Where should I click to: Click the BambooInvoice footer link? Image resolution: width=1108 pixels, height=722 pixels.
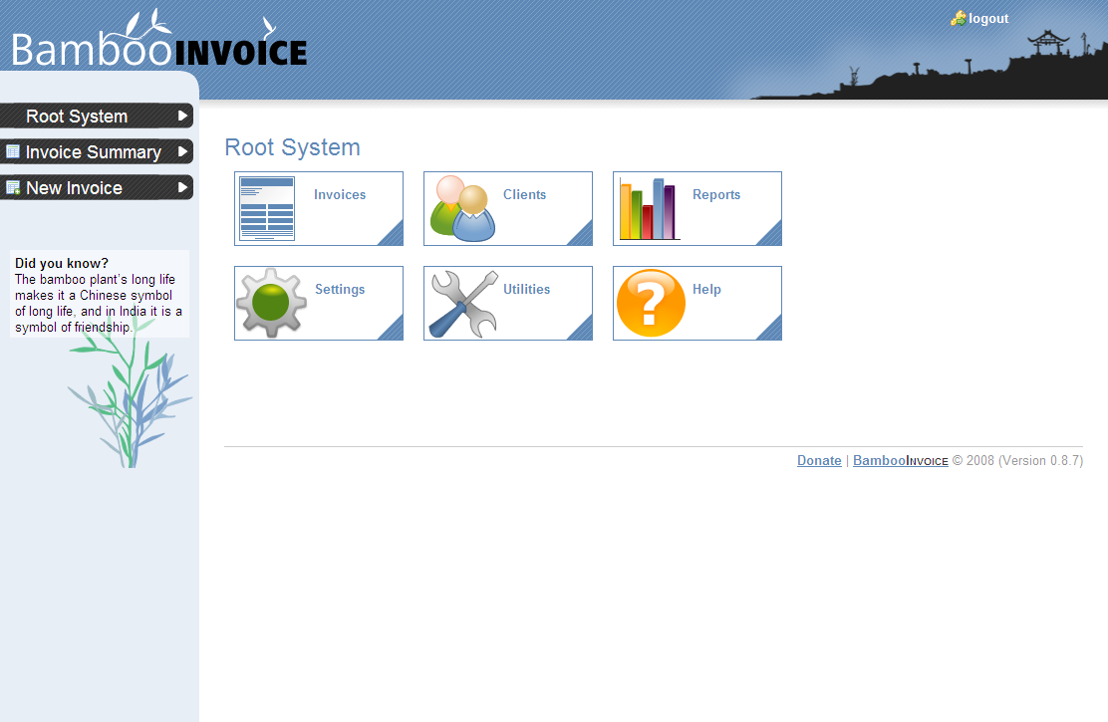(900, 460)
